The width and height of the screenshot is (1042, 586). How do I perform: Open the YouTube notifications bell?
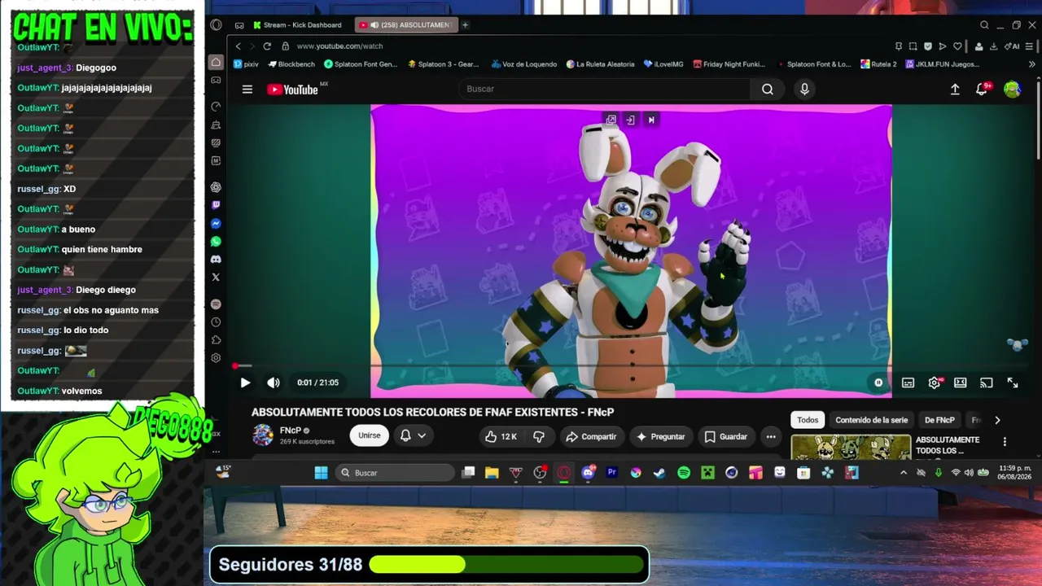[982, 90]
